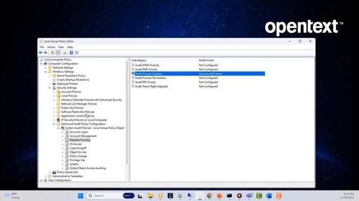Select Logon/Logoff audit category

click(x=78, y=148)
